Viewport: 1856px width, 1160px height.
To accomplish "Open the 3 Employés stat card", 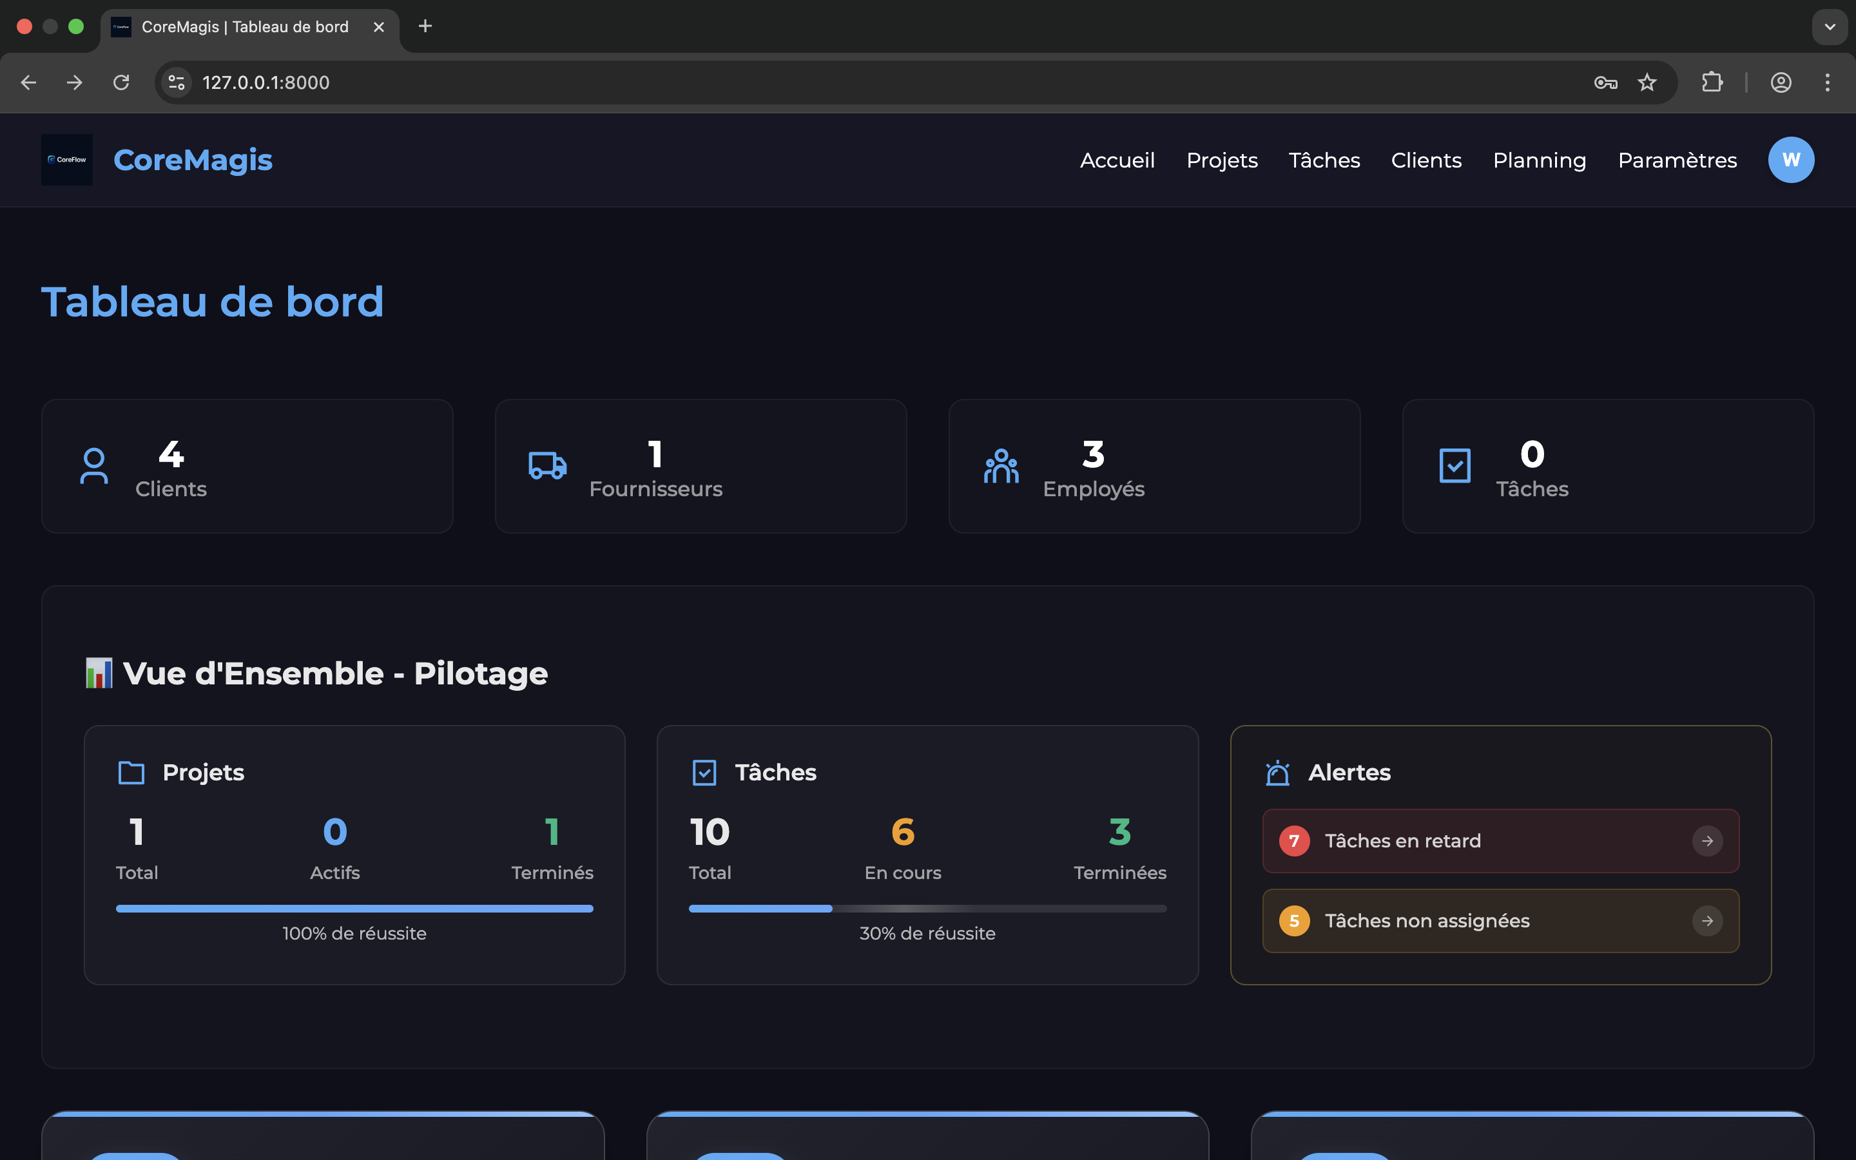I will click(x=1154, y=466).
